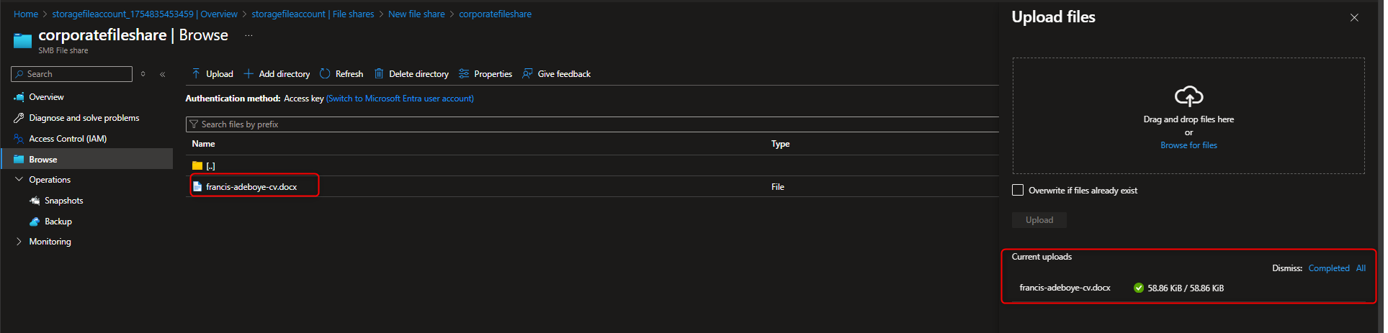The width and height of the screenshot is (1388, 333).
Task: Click the Give feedback person icon
Action: tap(527, 74)
